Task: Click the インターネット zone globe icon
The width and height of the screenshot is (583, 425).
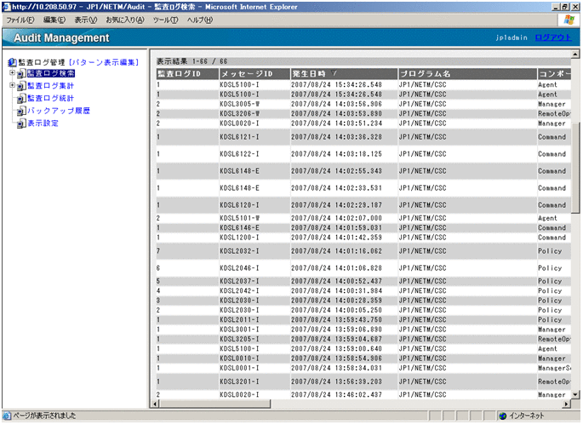Action: [503, 416]
